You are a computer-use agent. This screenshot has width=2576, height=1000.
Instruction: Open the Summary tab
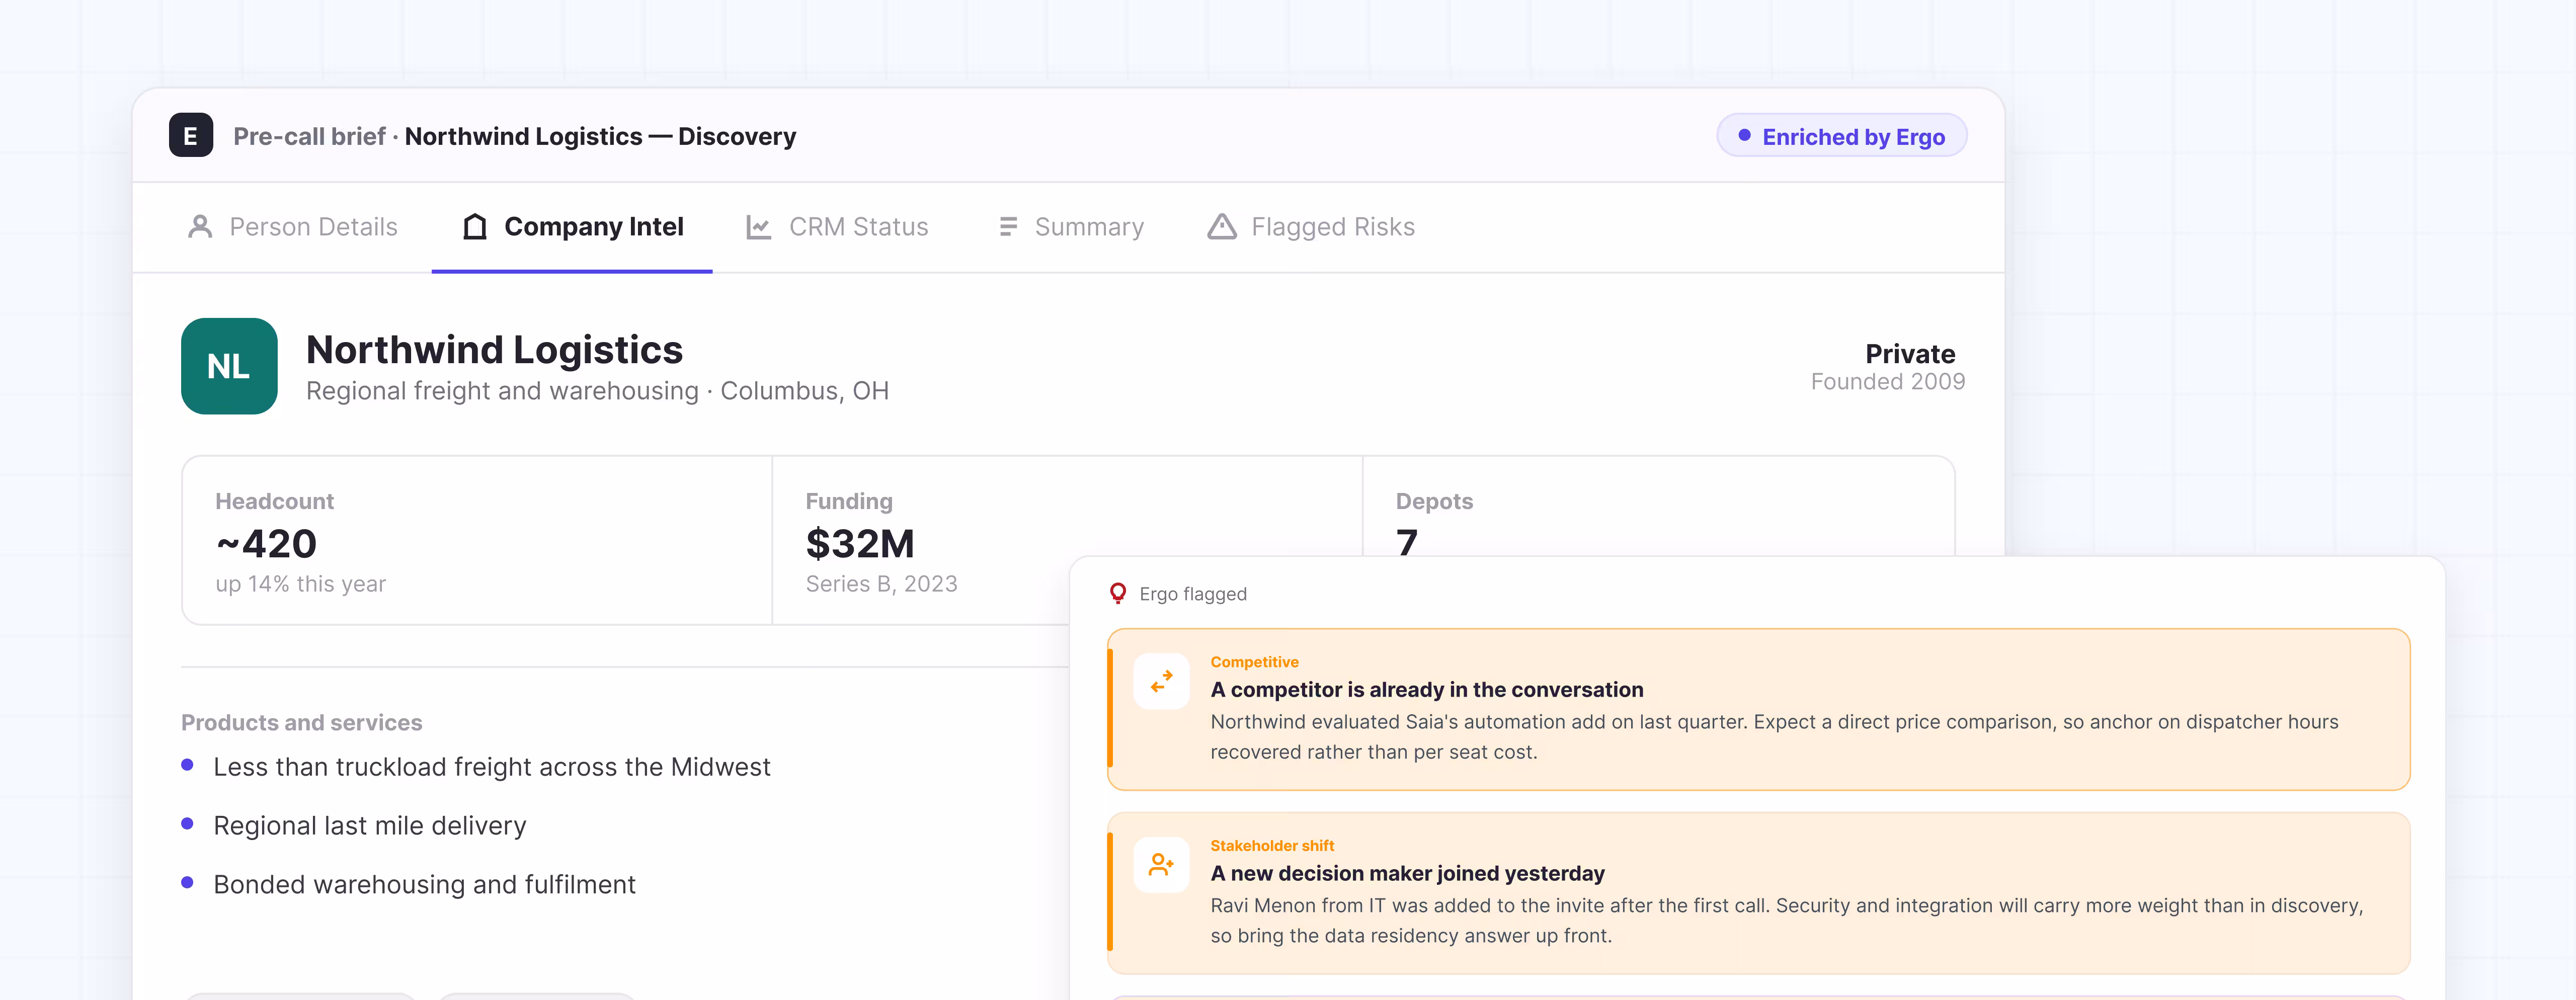(x=1071, y=227)
